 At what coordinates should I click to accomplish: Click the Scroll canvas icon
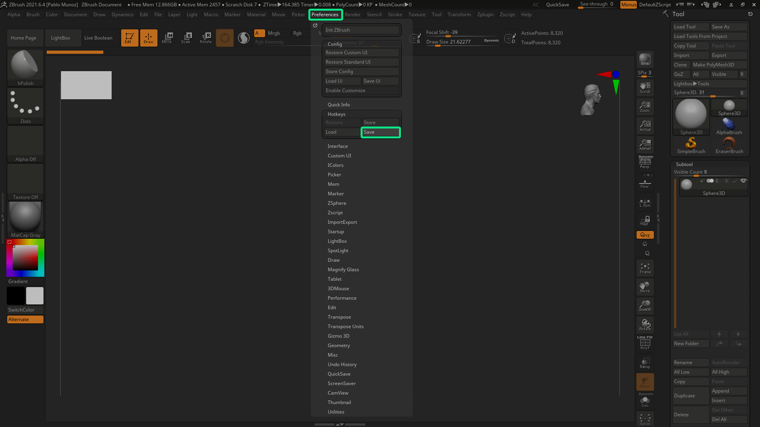[x=645, y=87]
